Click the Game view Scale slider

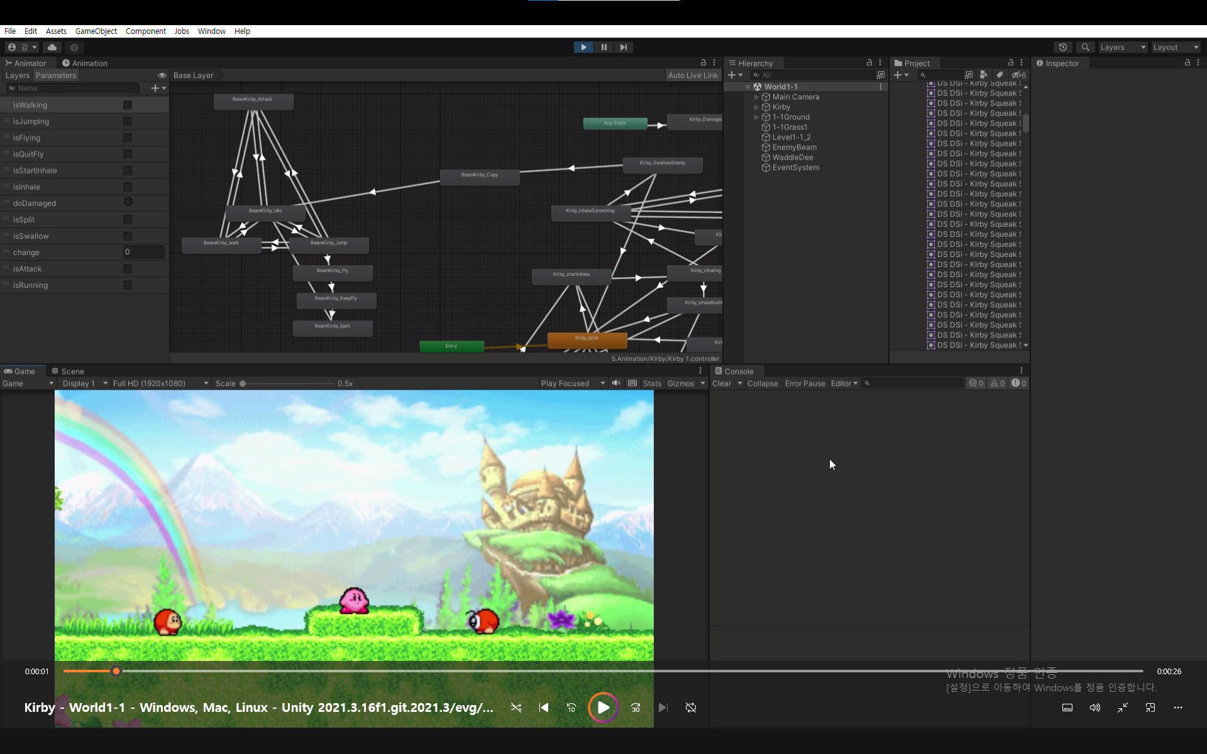[x=287, y=383]
